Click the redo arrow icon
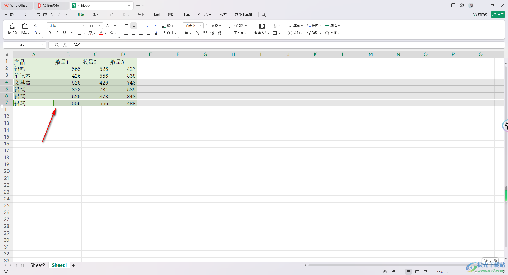 click(x=59, y=15)
